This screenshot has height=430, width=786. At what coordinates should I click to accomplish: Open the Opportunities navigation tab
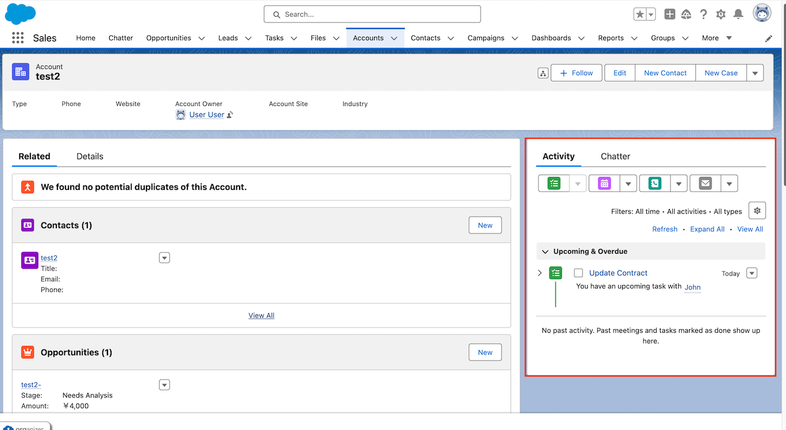coord(168,38)
